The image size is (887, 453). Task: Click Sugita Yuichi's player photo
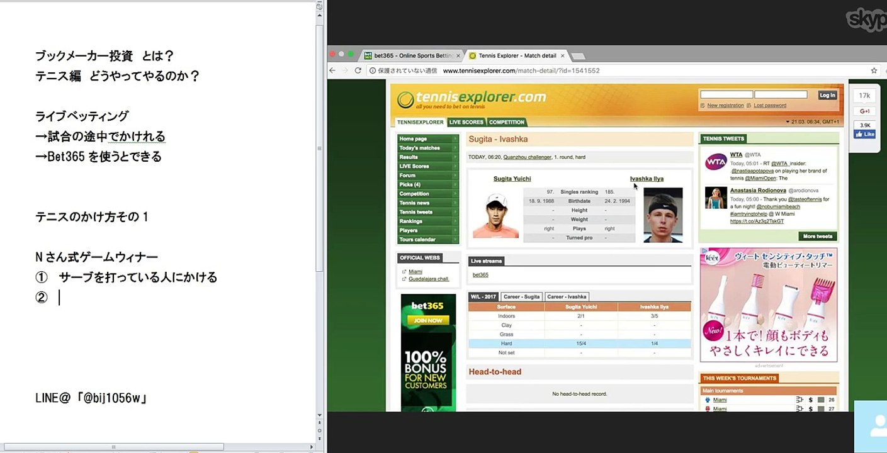coord(495,216)
